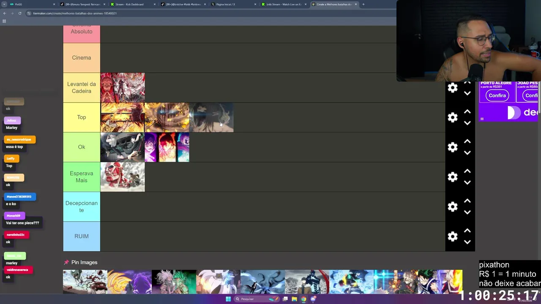Move Ok row down with arrow
Viewport: 541px width, 304px height.
[467, 152]
